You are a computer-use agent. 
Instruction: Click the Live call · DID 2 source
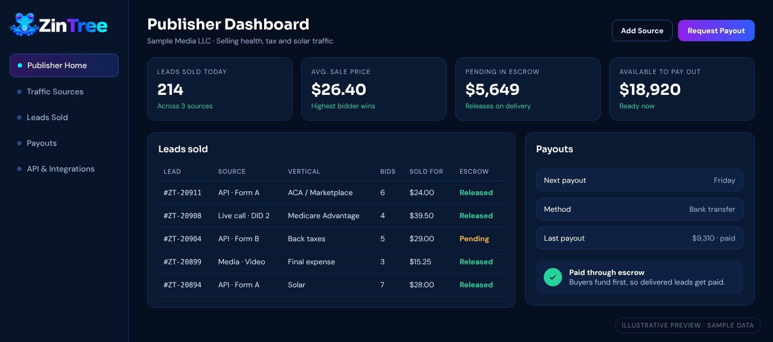click(x=244, y=215)
